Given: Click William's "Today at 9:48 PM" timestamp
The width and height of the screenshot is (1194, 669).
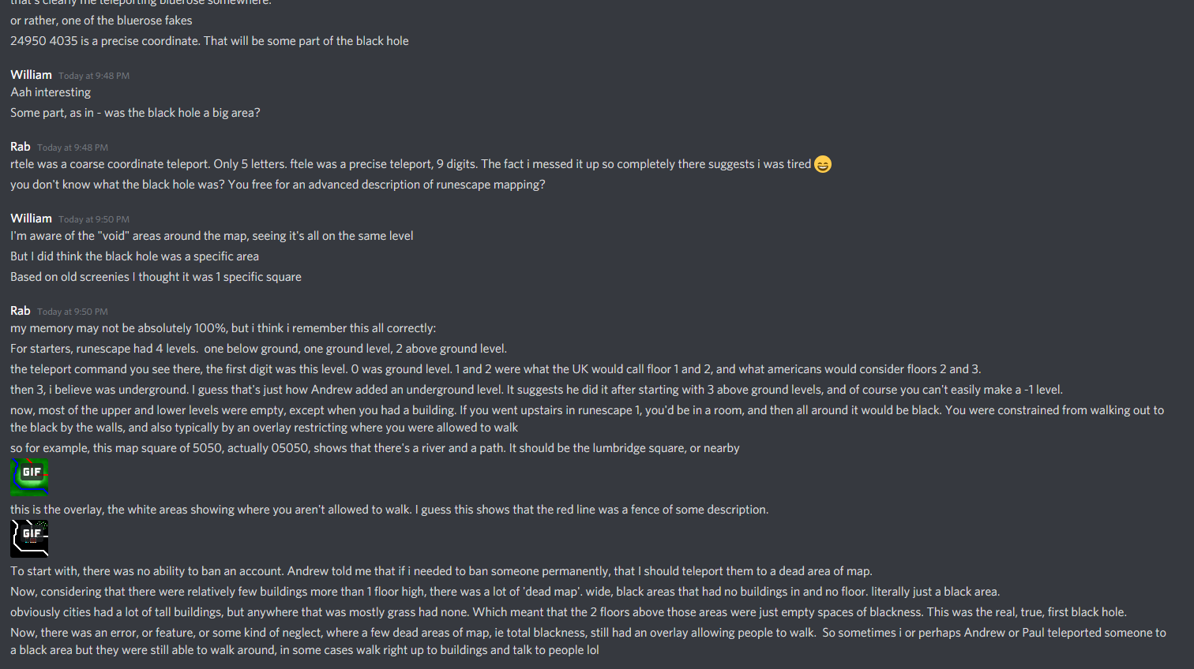Looking at the screenshot, I should 94,76.
